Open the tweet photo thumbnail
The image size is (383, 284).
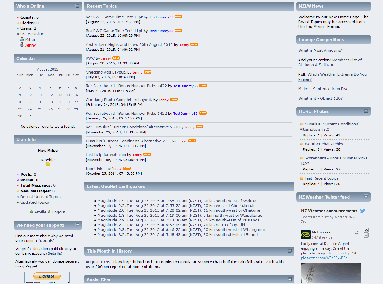click(x=331, y=273)
